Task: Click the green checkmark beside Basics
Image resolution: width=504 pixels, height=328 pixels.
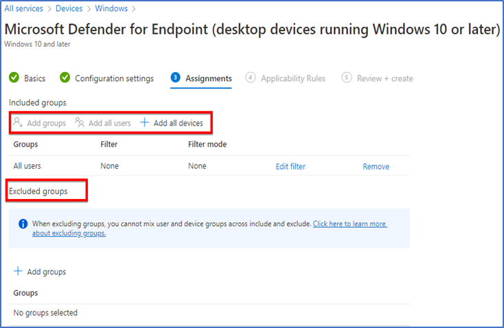Action: [x=14, y=78]
